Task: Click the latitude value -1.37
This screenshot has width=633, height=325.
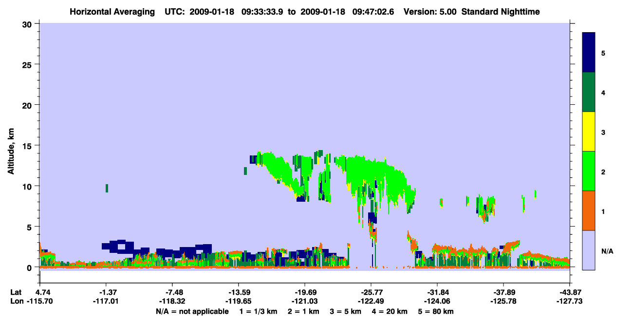Action: click(x=106, y=292)
